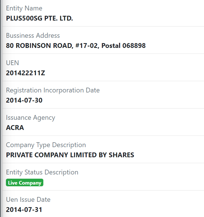Click the Bussiness Address label
The height and width of the screenshot is (217, 204).
tap(33, 36)
